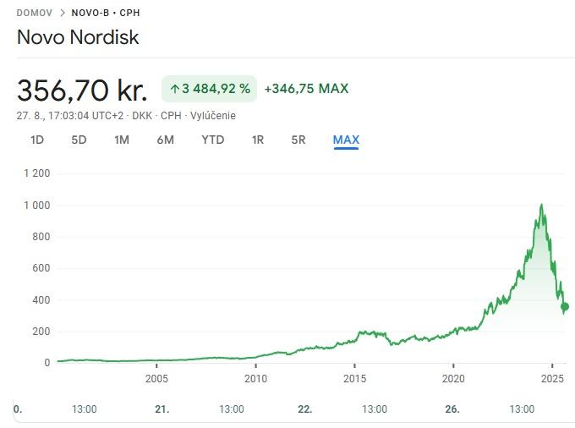Image resolution: width=575 pixels, height=428 pixels.
Task: Switch to YTD chart range
Action: 213,140
